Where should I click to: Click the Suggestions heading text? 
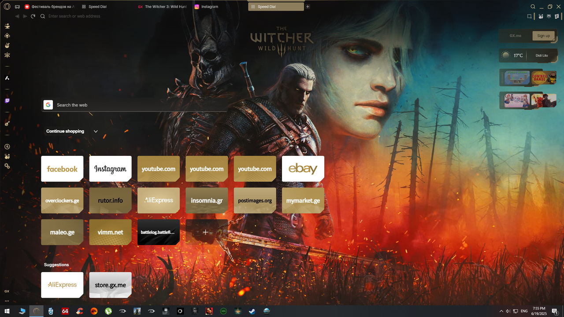click(x=56, y=265)
